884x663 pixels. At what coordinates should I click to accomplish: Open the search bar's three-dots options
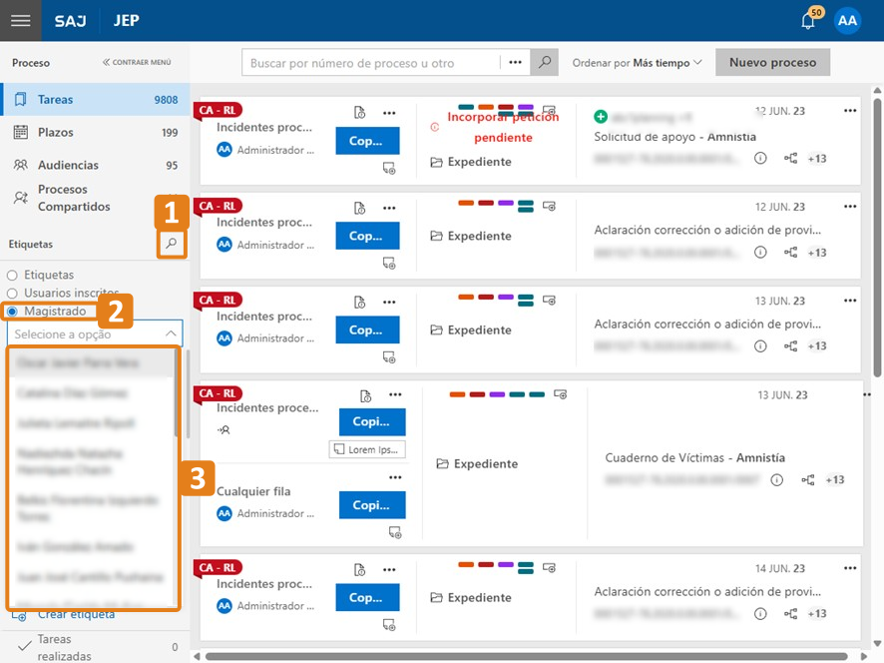pyautogui.click(x=515, y=62)
